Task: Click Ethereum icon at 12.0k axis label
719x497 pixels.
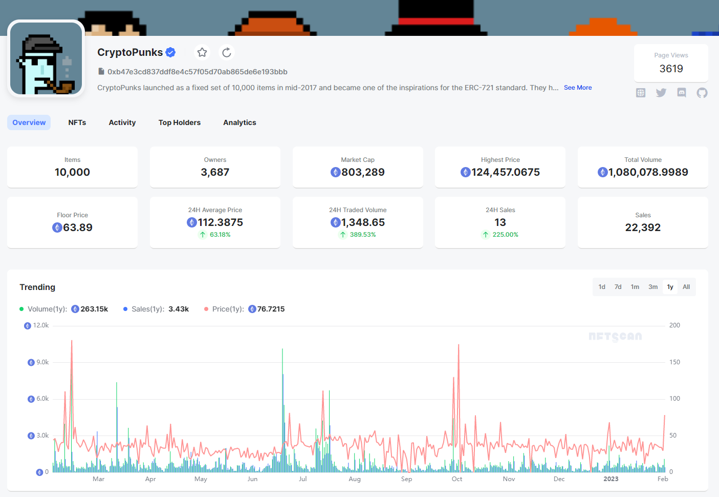Action: 28,326
